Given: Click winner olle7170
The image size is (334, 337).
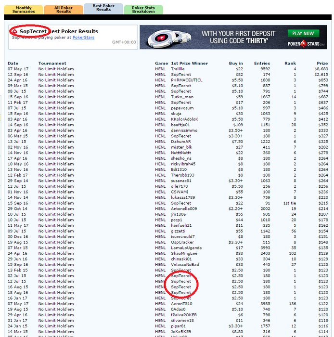Looking at the screenshot, I should coord(180,186).
